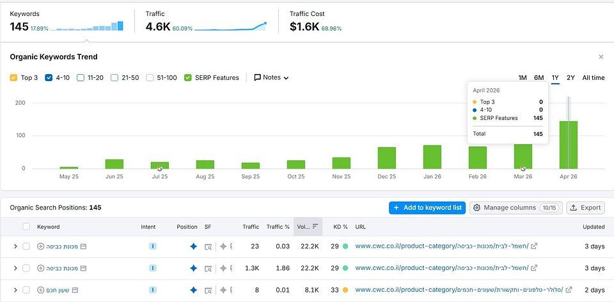Viewport: 614px width, 302px height.
Task: Open the SERP snapshot icon in the first row
Action: pyautogui.click(x=208, y=246)
